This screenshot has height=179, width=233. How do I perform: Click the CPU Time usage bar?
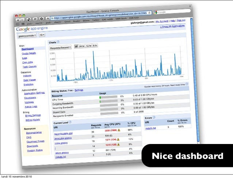pos(108,97)
